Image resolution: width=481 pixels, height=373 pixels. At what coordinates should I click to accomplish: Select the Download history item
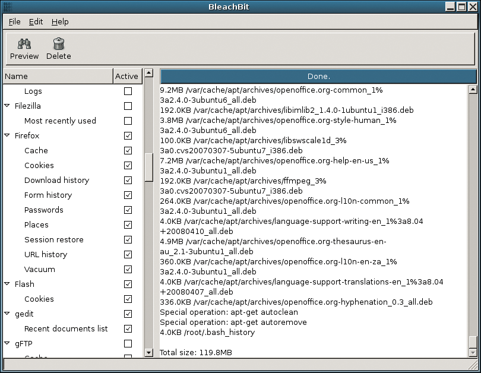pos(57,181)
